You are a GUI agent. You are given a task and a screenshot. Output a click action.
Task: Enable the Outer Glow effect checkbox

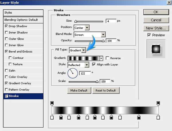[x=7, y=39]
